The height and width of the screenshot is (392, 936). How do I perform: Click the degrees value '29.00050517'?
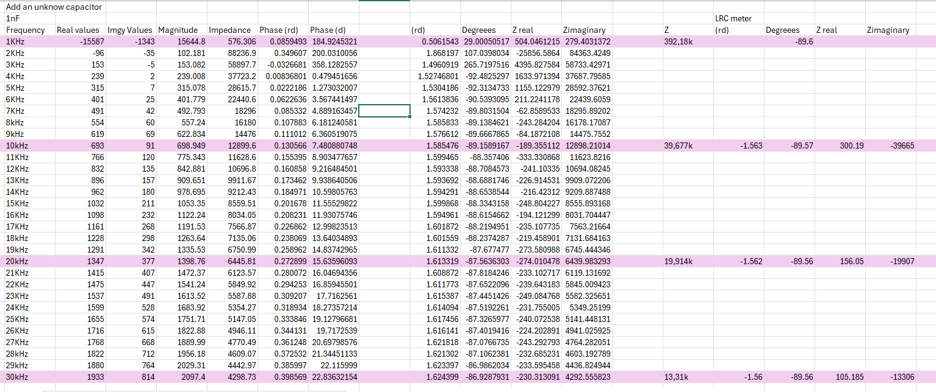485,41
